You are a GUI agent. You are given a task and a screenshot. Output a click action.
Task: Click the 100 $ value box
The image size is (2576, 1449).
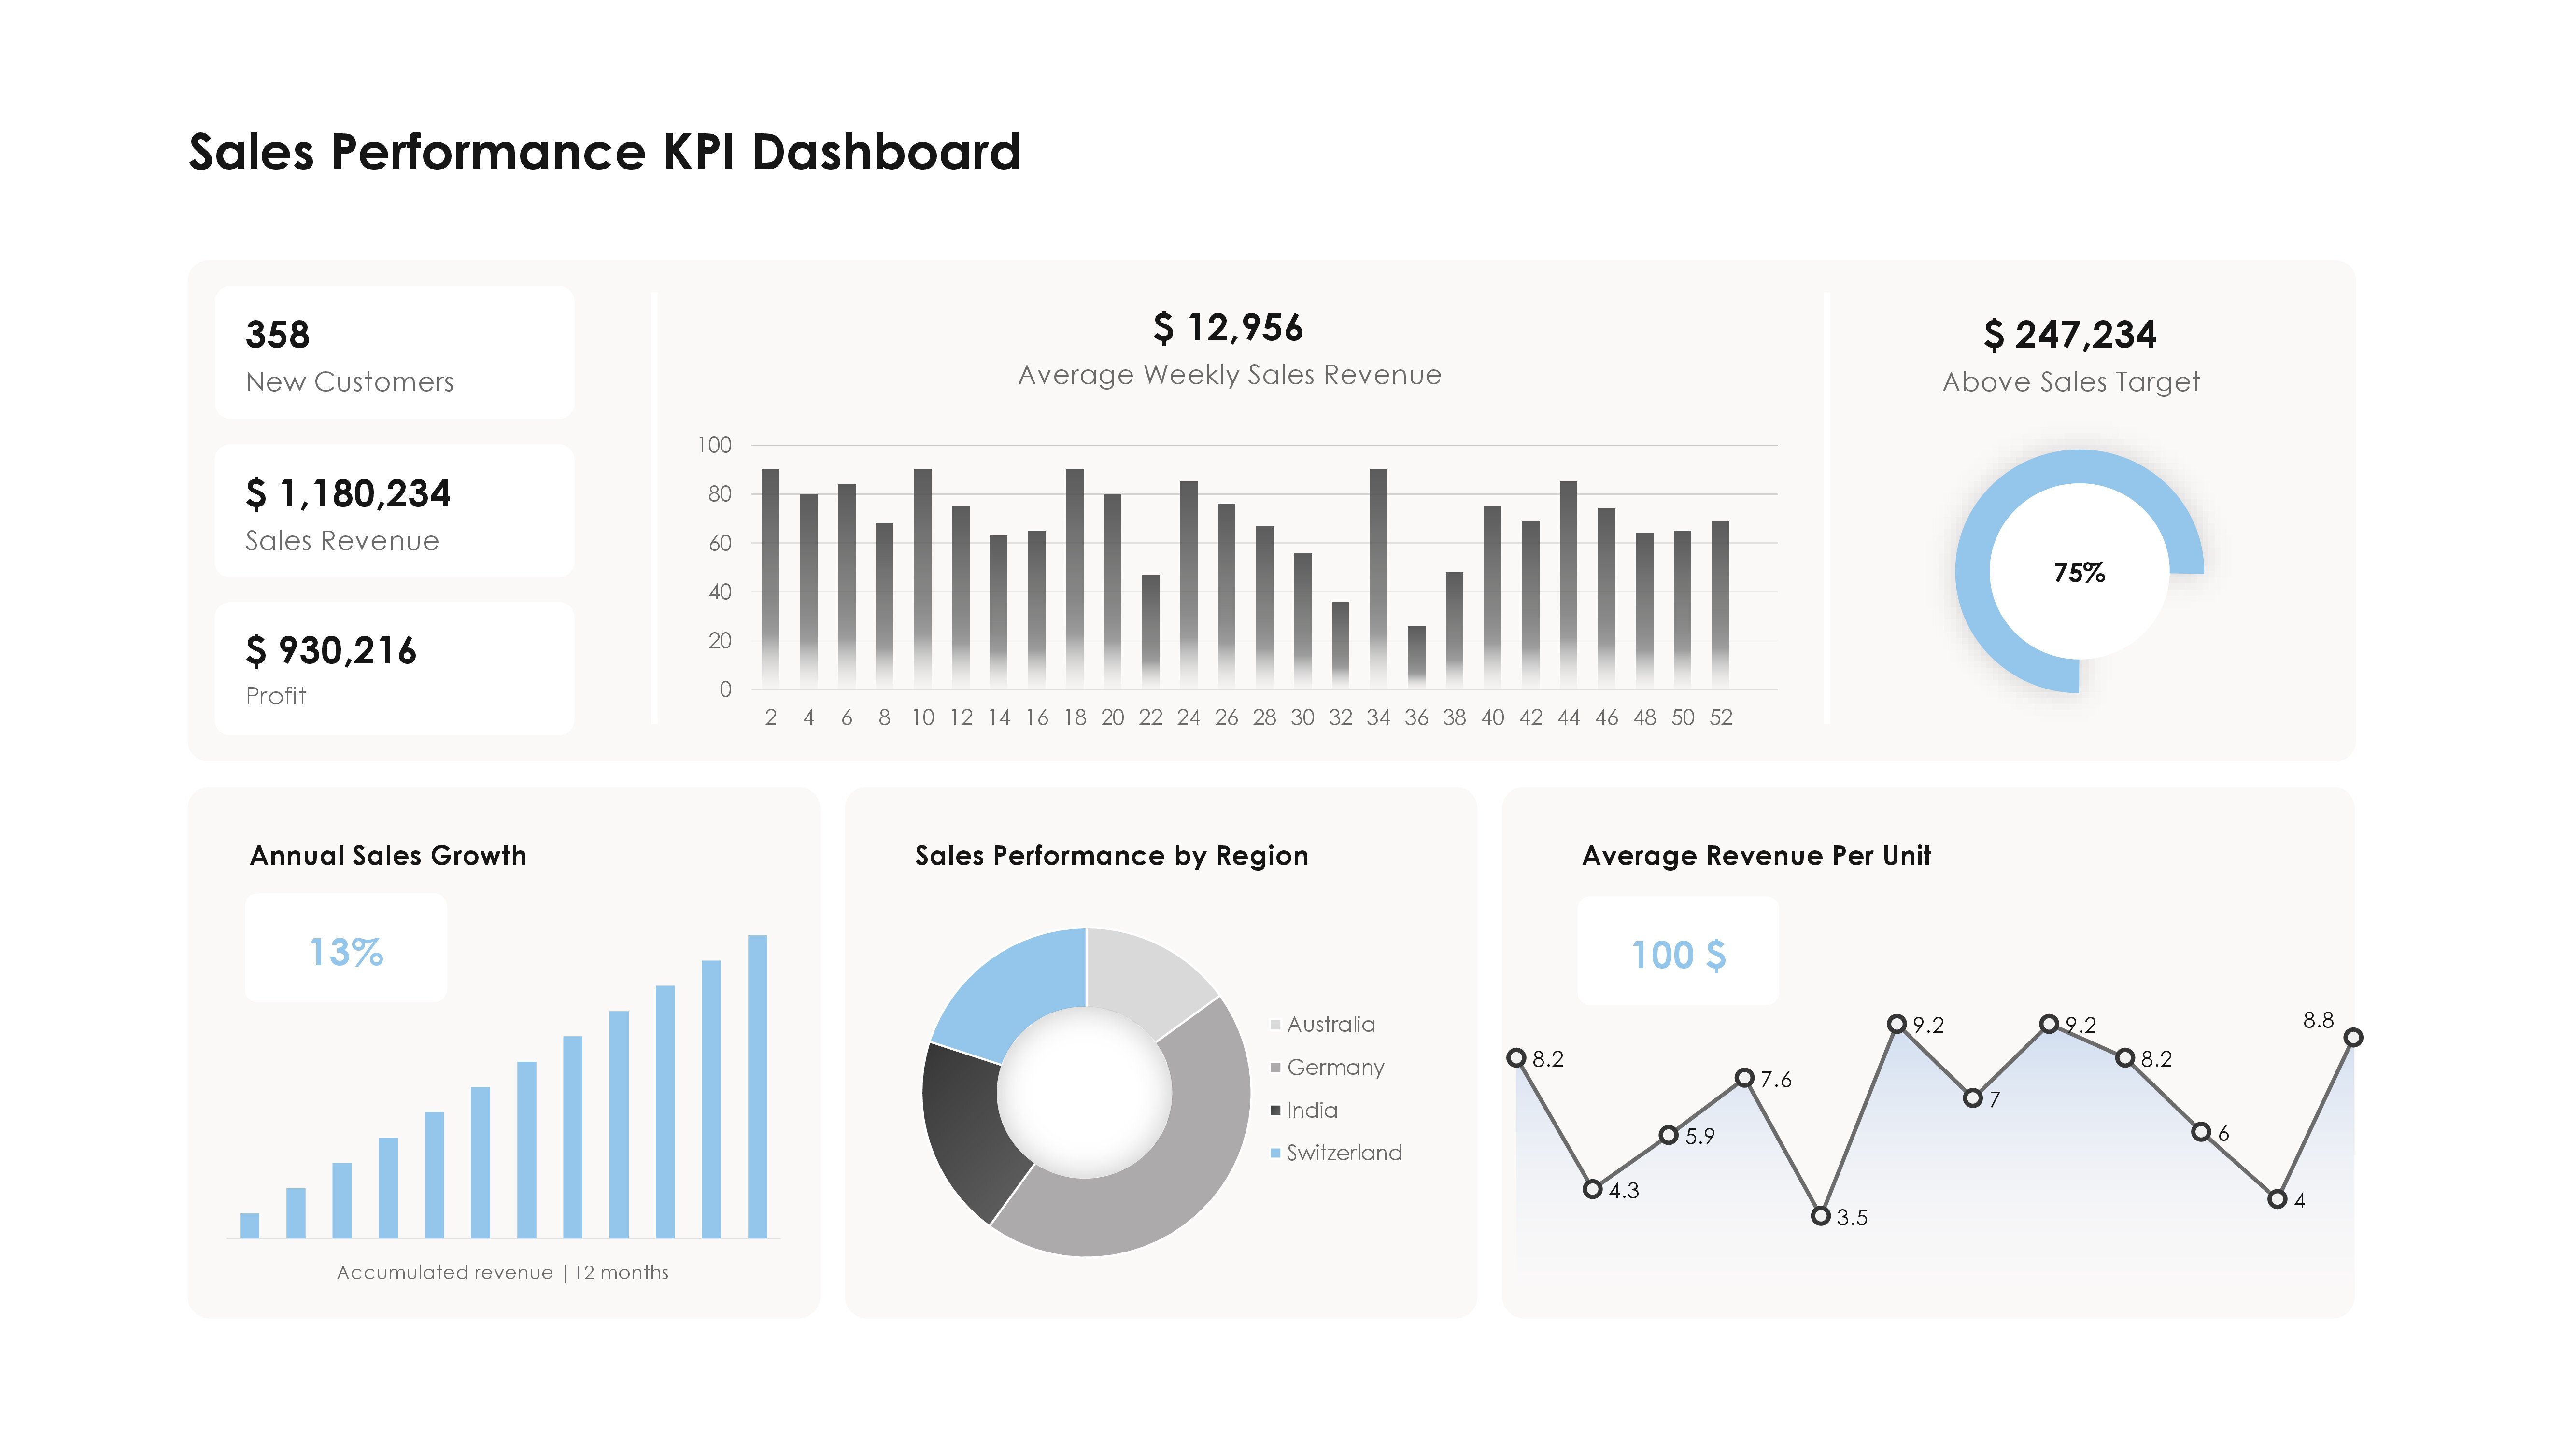tap(1678, 951)
